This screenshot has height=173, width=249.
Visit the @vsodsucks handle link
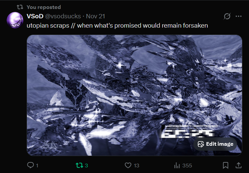point(63,16)
